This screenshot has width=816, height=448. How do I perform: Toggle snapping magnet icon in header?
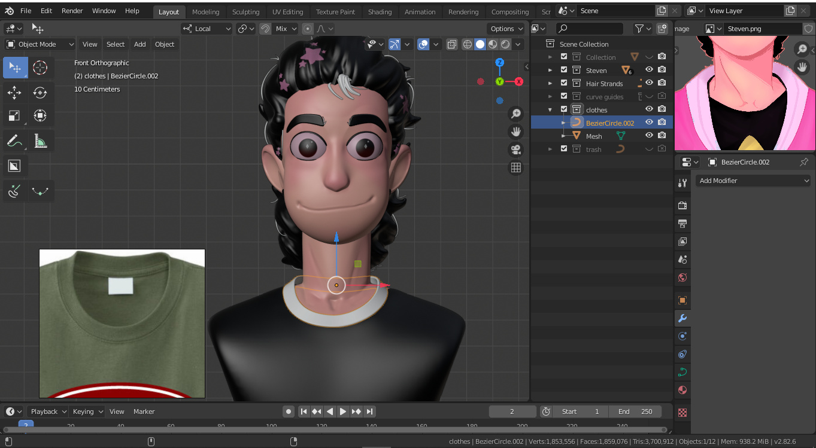265,29
